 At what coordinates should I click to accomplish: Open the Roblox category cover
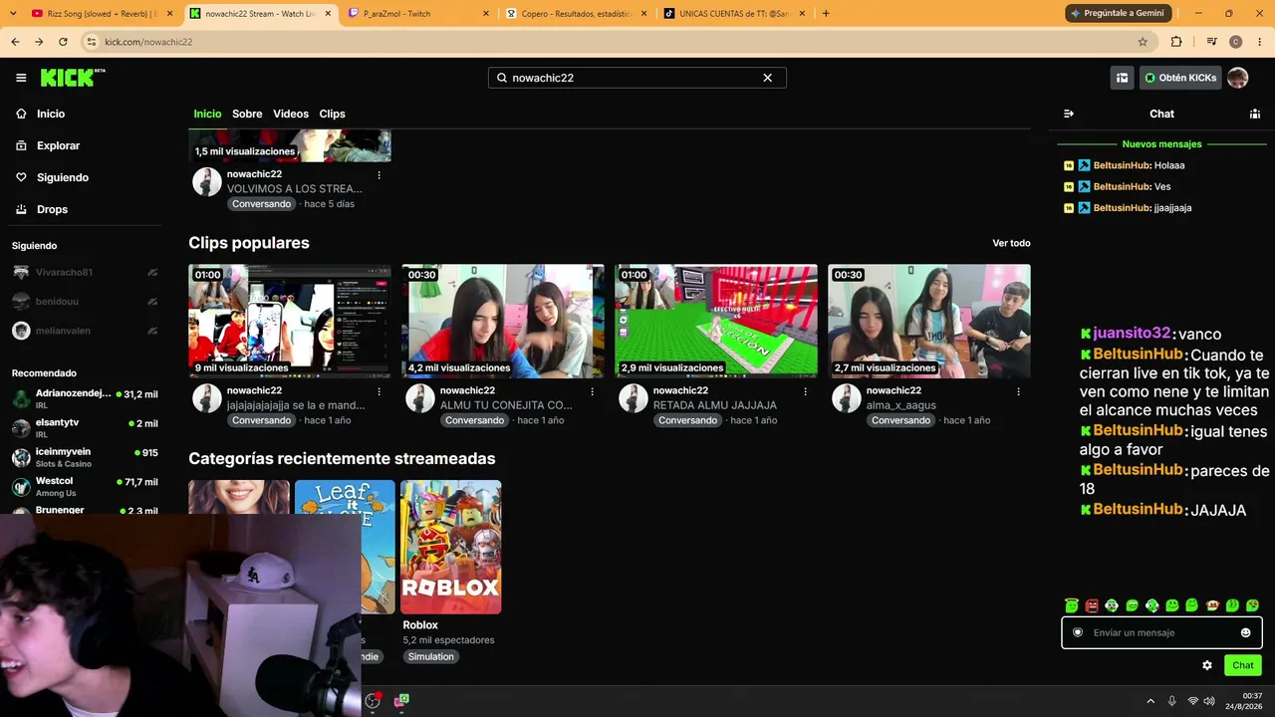450,547
